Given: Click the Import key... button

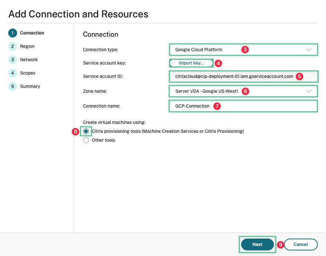Looking at the screenshot, I should 191,63.
